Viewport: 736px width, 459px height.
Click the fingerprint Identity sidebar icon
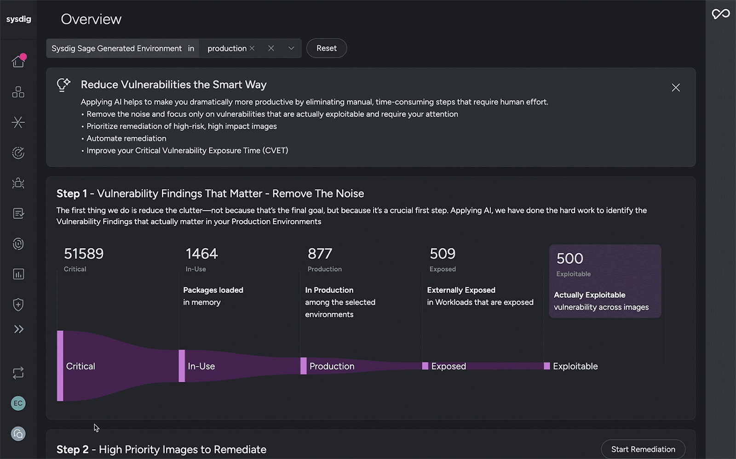click(x=18, y=244)
